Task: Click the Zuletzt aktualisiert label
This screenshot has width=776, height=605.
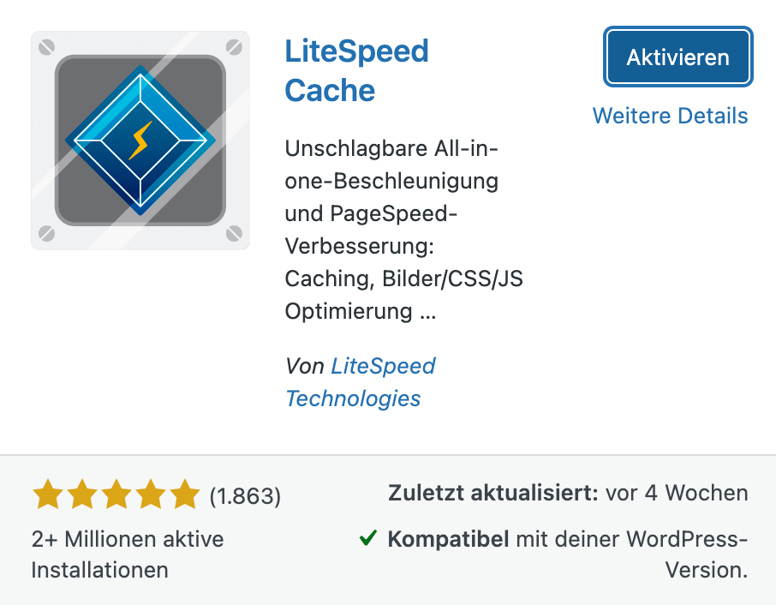Action: point(493,493)
